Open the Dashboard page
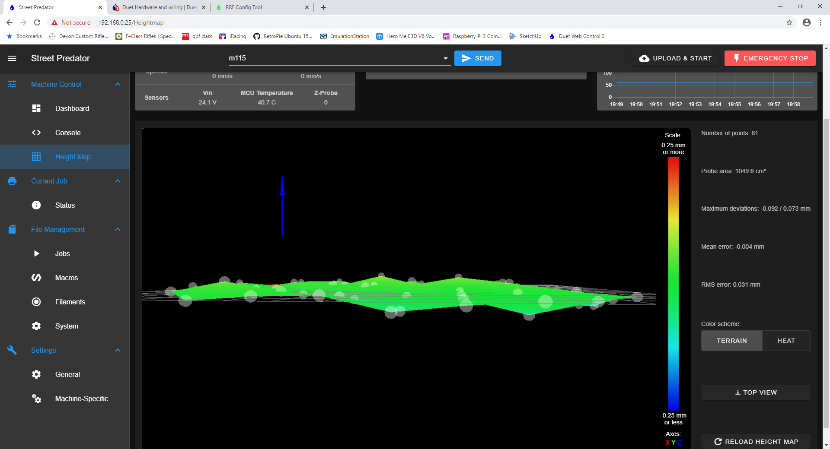The height and width of the screenshot is (449, 830). [x=65, y=108]
